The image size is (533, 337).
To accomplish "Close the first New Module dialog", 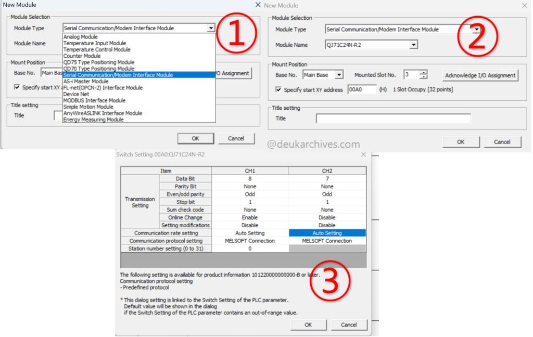I will (x=258, y=5).
